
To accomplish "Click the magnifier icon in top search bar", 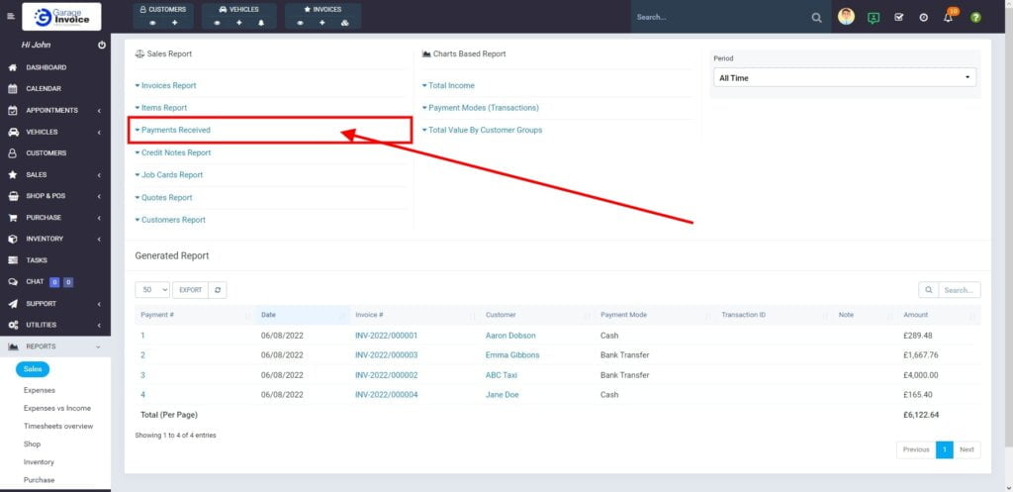I will (816, 18).
